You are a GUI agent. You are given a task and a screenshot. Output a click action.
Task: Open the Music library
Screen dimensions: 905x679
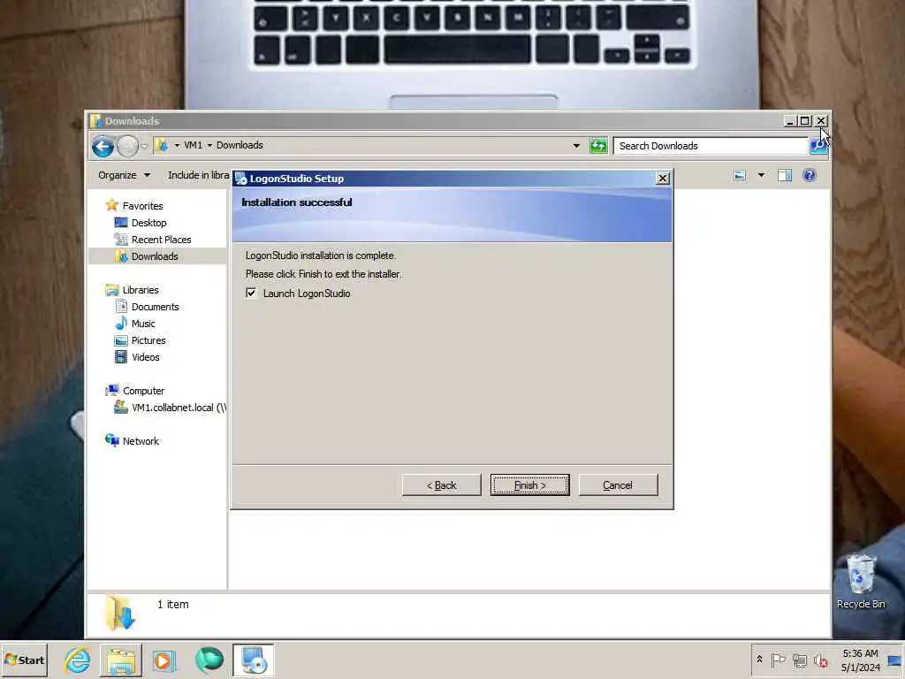(x=143, y=324)
